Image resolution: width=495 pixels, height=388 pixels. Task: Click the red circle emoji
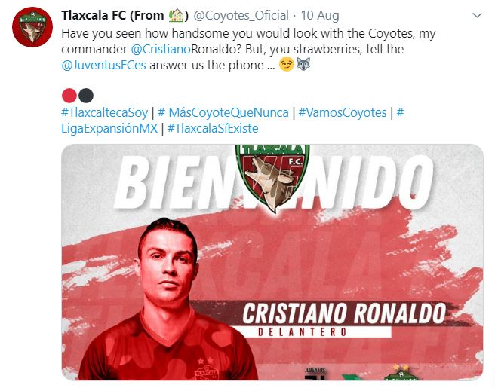point(69,96)
